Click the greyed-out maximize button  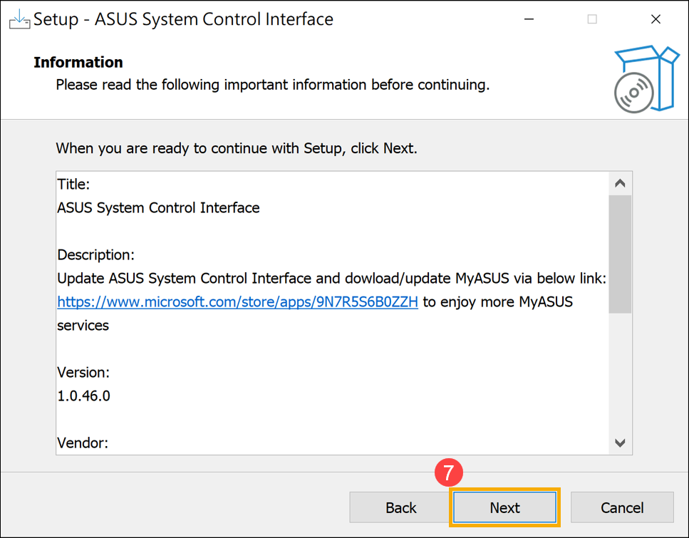pos(592,19)
